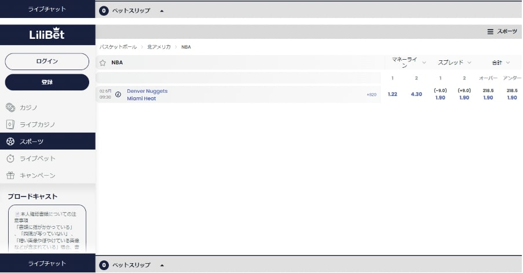Click the スポーツ label in top-right header
The image size is (523, 273).
coord(507,31)
